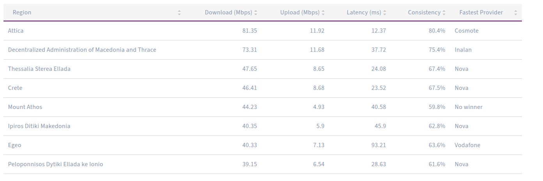Click the Thessalia Sterea Ellada region
543x181 pixels.
pyautogui.click(x=39, y=69)
